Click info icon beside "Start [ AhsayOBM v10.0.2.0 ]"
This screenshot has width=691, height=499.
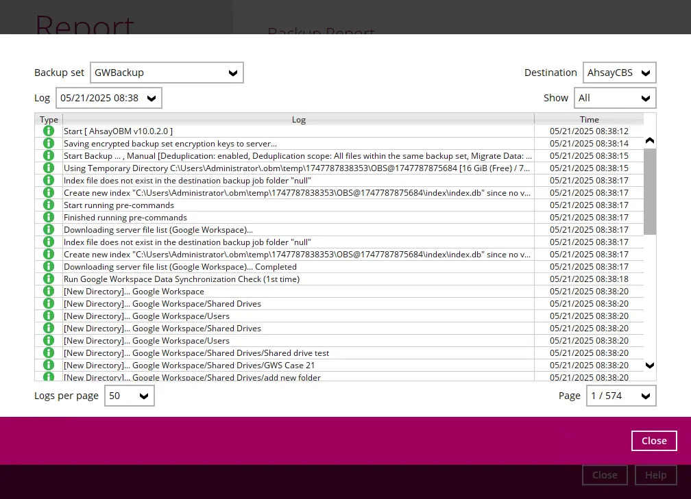[48, 131]
